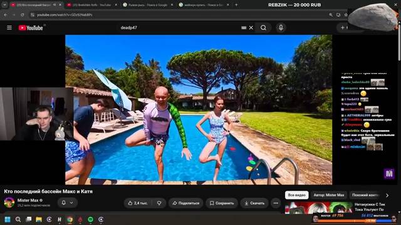The image size is (401, 225).
Task: Show more filter chips with right chevron
Action: point(387,195)
